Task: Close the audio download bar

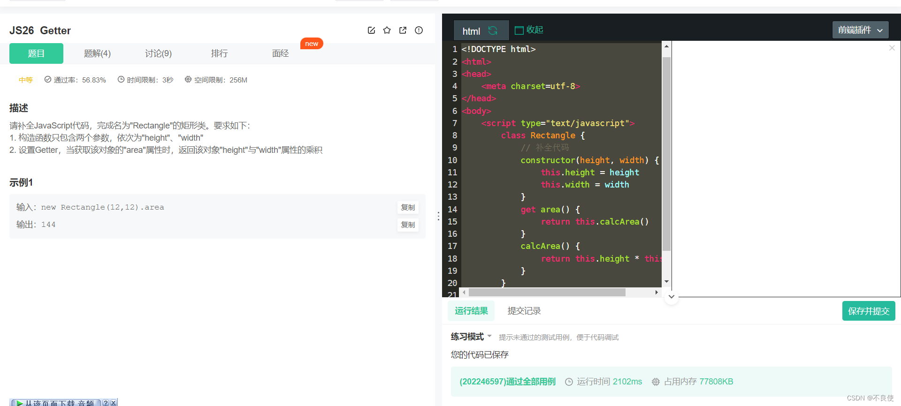Action: (113, 403)
